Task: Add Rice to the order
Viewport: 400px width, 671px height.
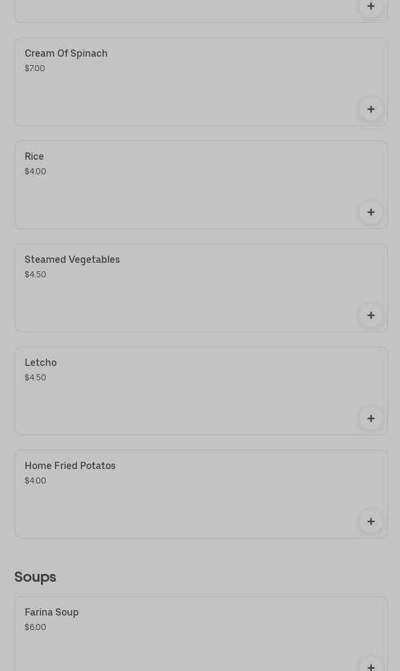Action: [x=370, y=212]
